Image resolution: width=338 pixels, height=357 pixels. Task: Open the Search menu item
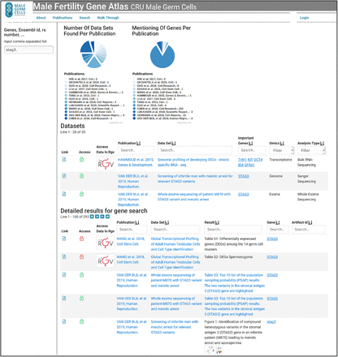(x=84, y=18)
